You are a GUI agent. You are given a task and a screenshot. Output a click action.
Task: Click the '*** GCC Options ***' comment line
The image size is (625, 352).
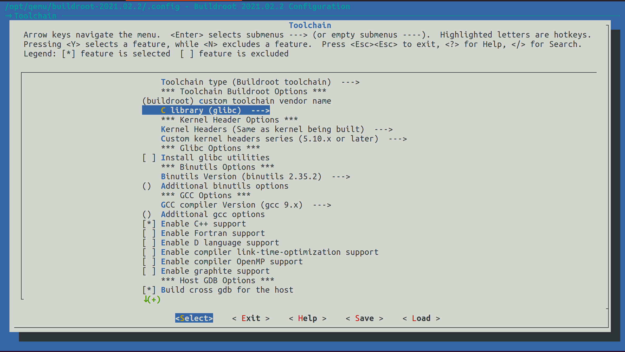(x=206, y=196)
